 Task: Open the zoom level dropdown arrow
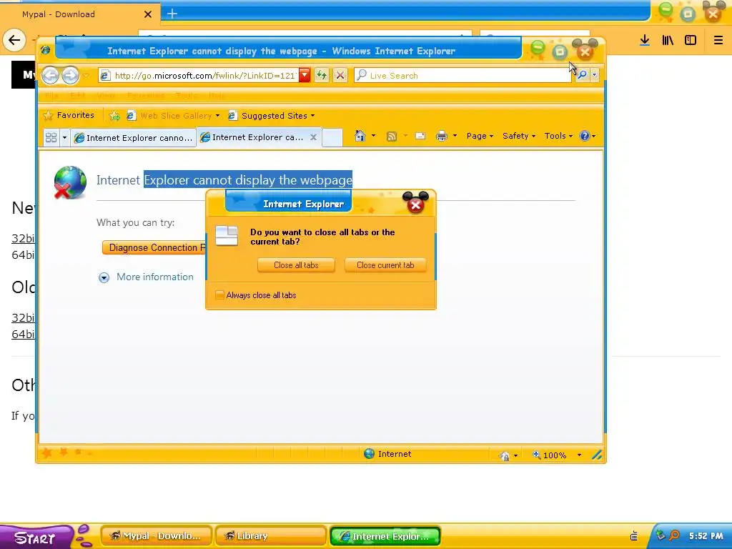pos(579,455)
